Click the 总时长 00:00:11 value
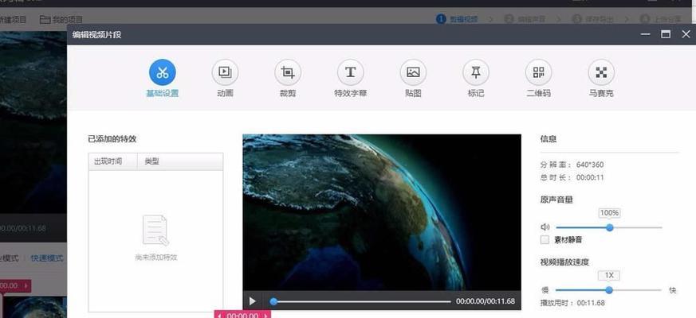696x318 pixels. (590, 177)
